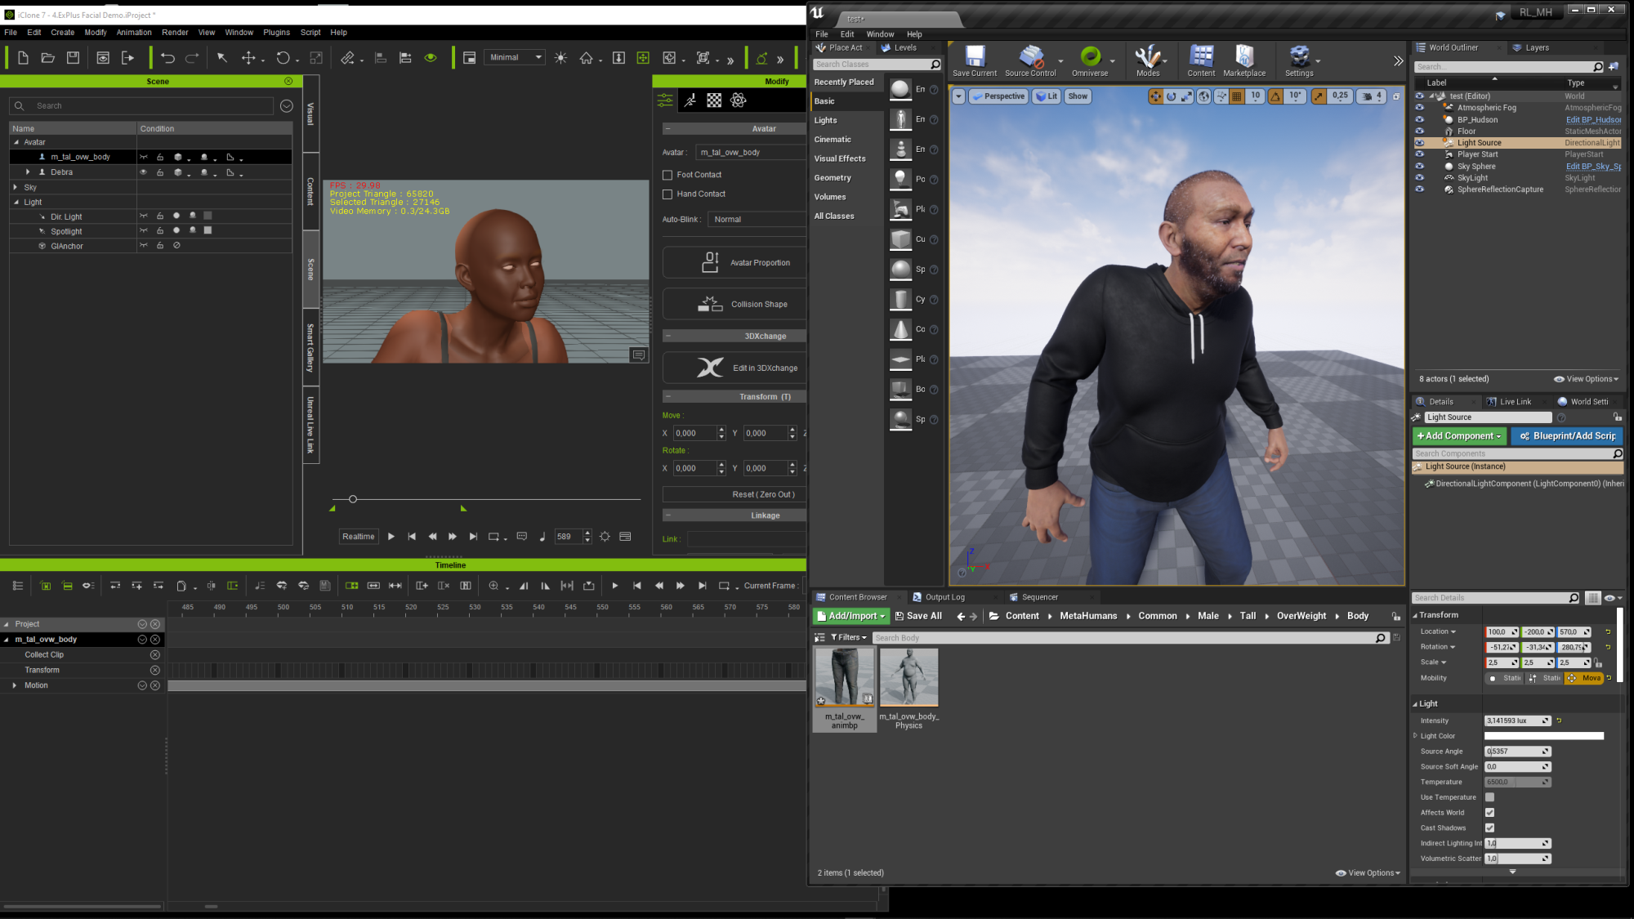Open Source Control in Unreal toolbar
1634x919 pixels.
click(1030, 61)
